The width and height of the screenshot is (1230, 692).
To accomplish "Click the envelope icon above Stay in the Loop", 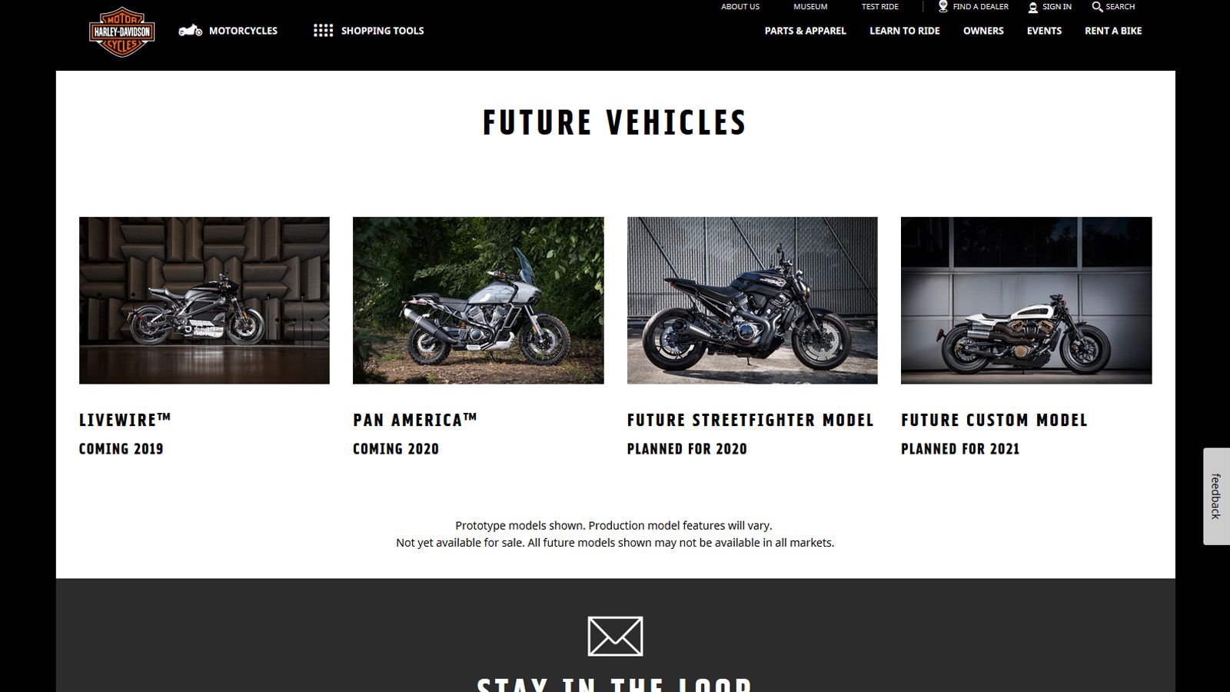I will (x=615, y=637).
